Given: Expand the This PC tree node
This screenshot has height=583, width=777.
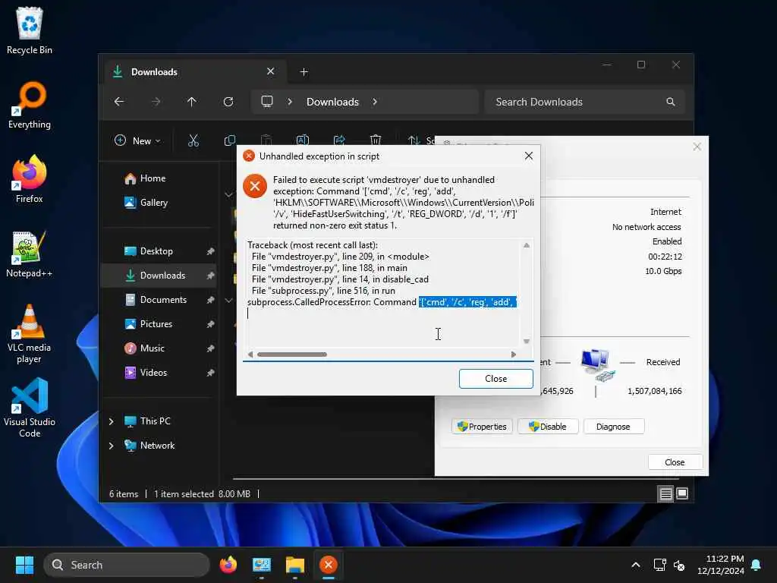Looking at the screenshot, I should click(x=111, y=421).
